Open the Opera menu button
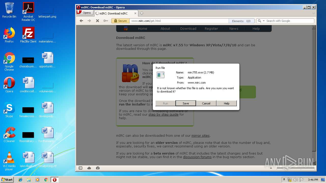Screen dimensions: 326x183 (x=85, y=13)
